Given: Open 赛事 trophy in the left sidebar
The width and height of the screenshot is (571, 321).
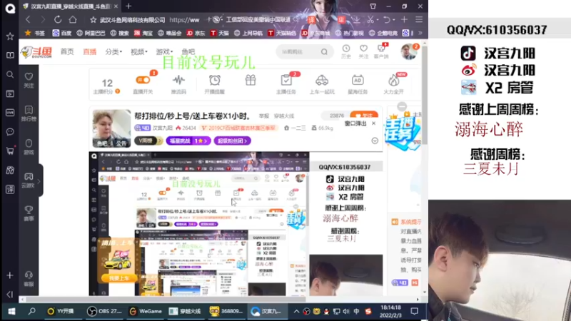Looking at the screenshot, I should [29, 213].
